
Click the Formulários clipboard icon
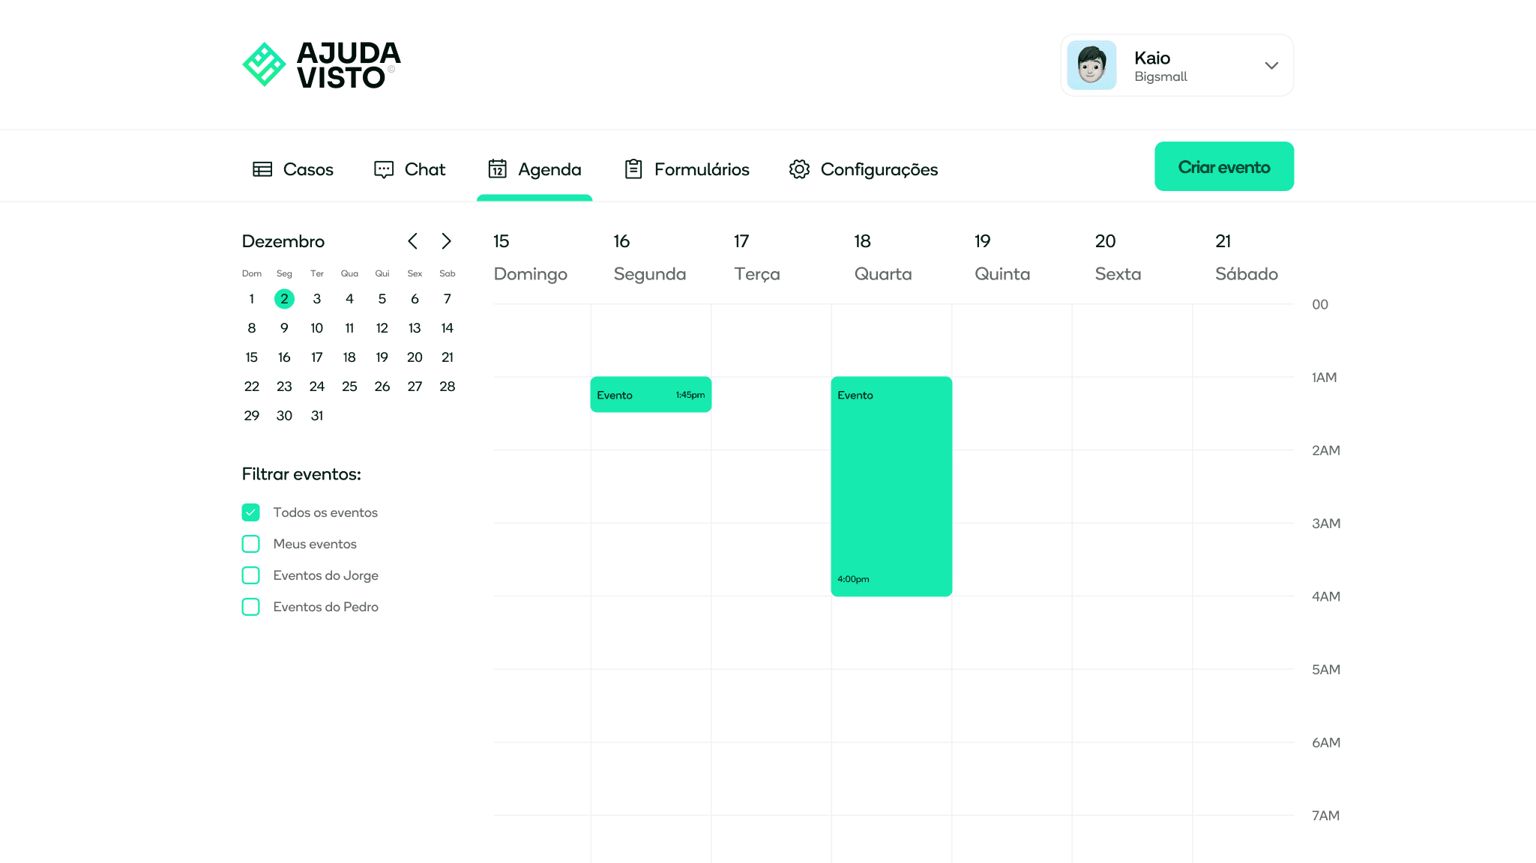tap(633, 169)
